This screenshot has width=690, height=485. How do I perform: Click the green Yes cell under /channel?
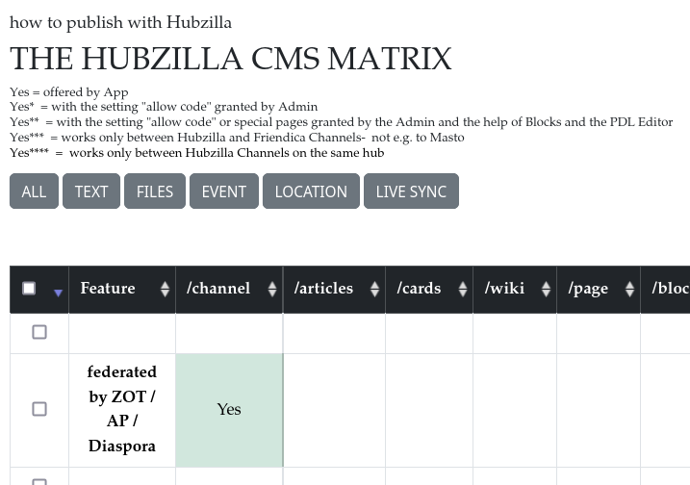coord(229,409)
